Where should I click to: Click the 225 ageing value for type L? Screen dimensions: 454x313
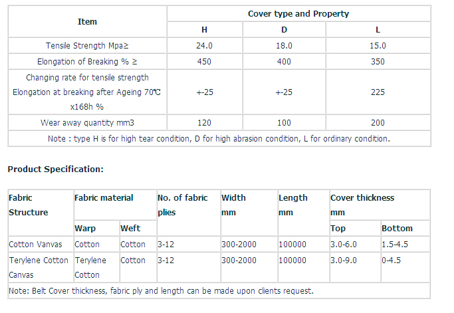point(378,92)
